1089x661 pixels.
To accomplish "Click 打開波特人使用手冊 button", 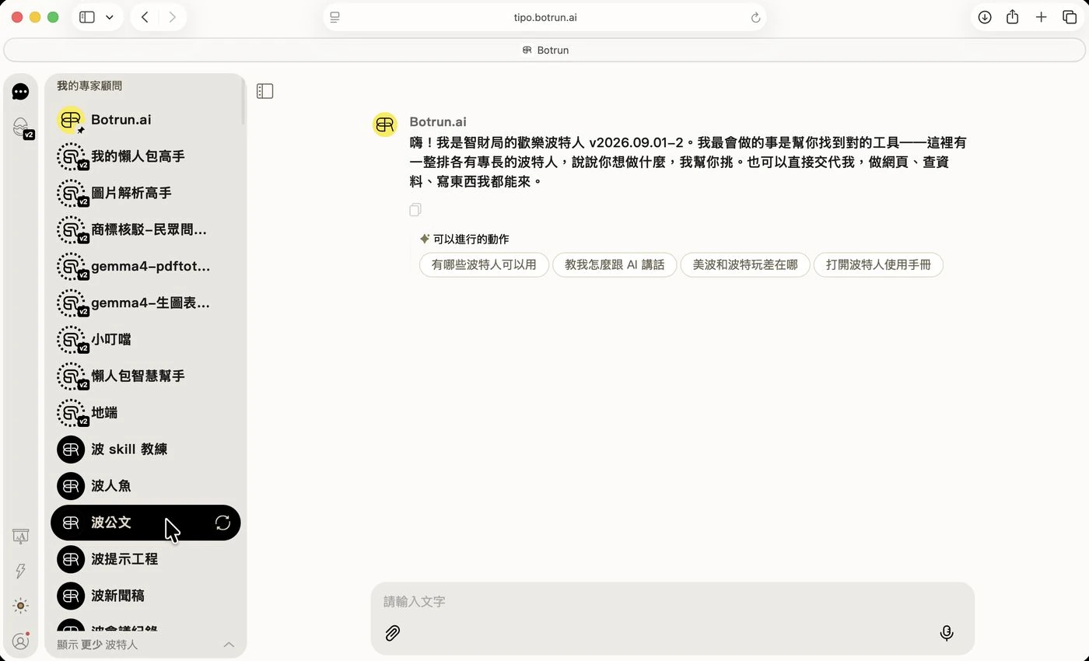I will pyautogui.click(x=878, y=264).
